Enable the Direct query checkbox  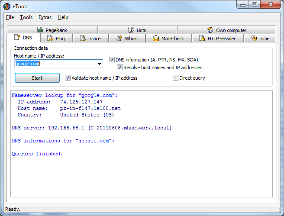175,78
